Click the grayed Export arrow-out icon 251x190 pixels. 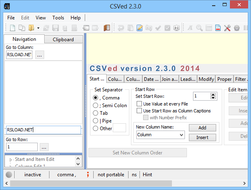click(x=95, y=28)
